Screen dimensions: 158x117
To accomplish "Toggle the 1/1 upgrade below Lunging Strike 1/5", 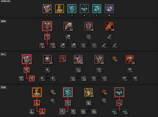I will 47,37.
